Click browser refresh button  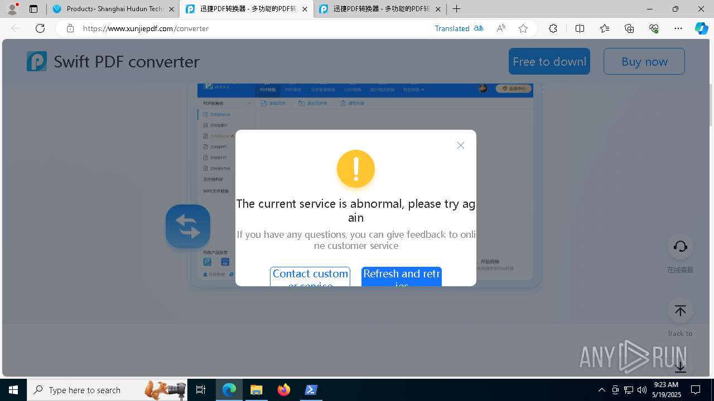[x=40, y=28]
